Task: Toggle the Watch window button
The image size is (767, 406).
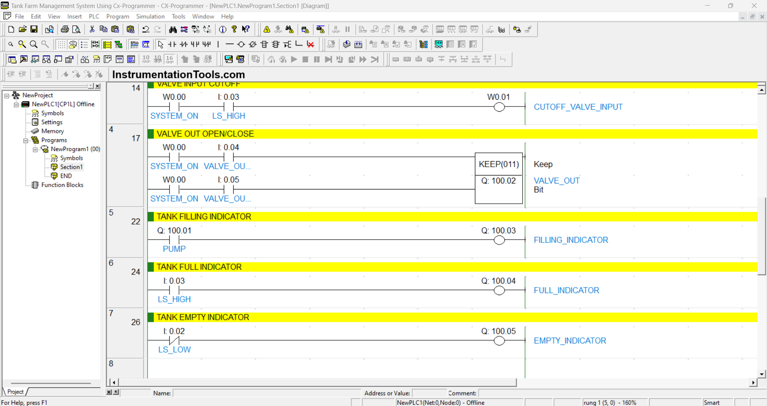Action: 35,59
